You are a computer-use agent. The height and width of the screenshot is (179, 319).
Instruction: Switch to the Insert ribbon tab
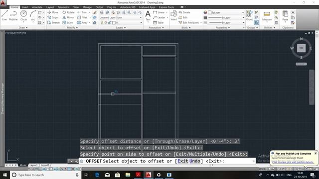coord(25,7)
